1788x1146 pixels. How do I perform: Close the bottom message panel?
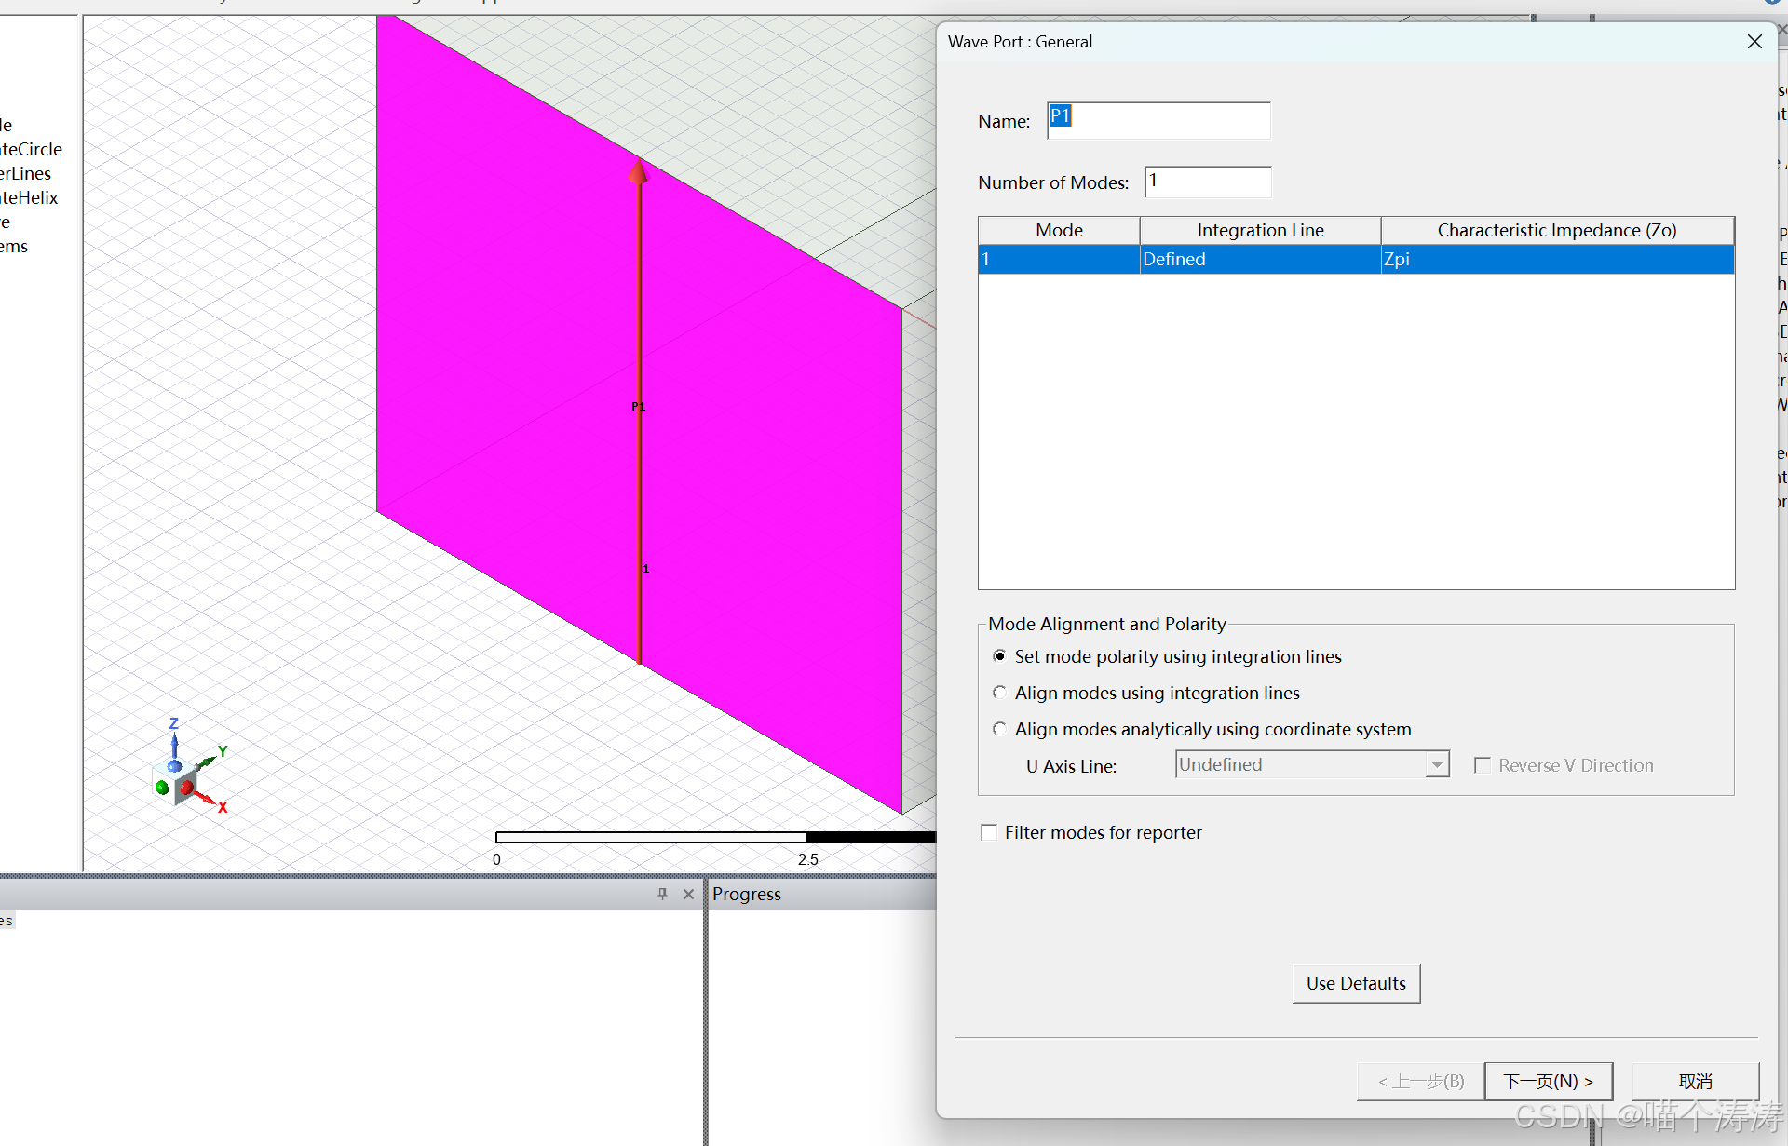point(688,894)
